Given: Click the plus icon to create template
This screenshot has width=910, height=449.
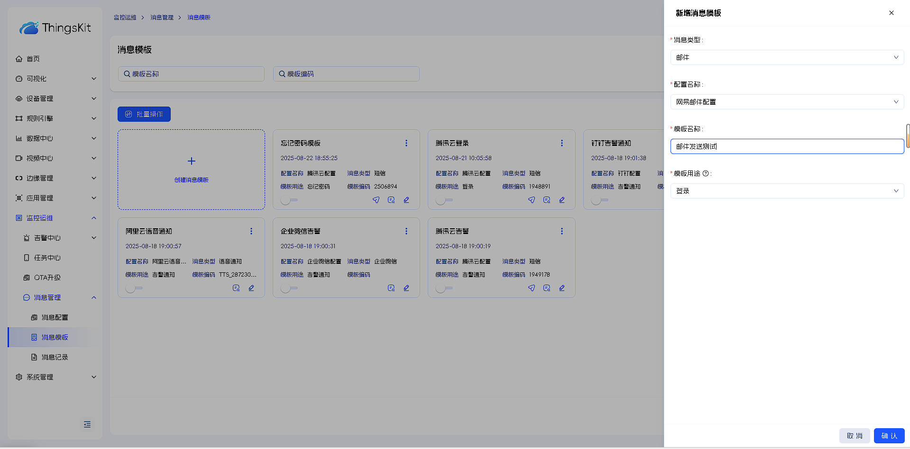Looking at the screenshot, I should (192, 161).
